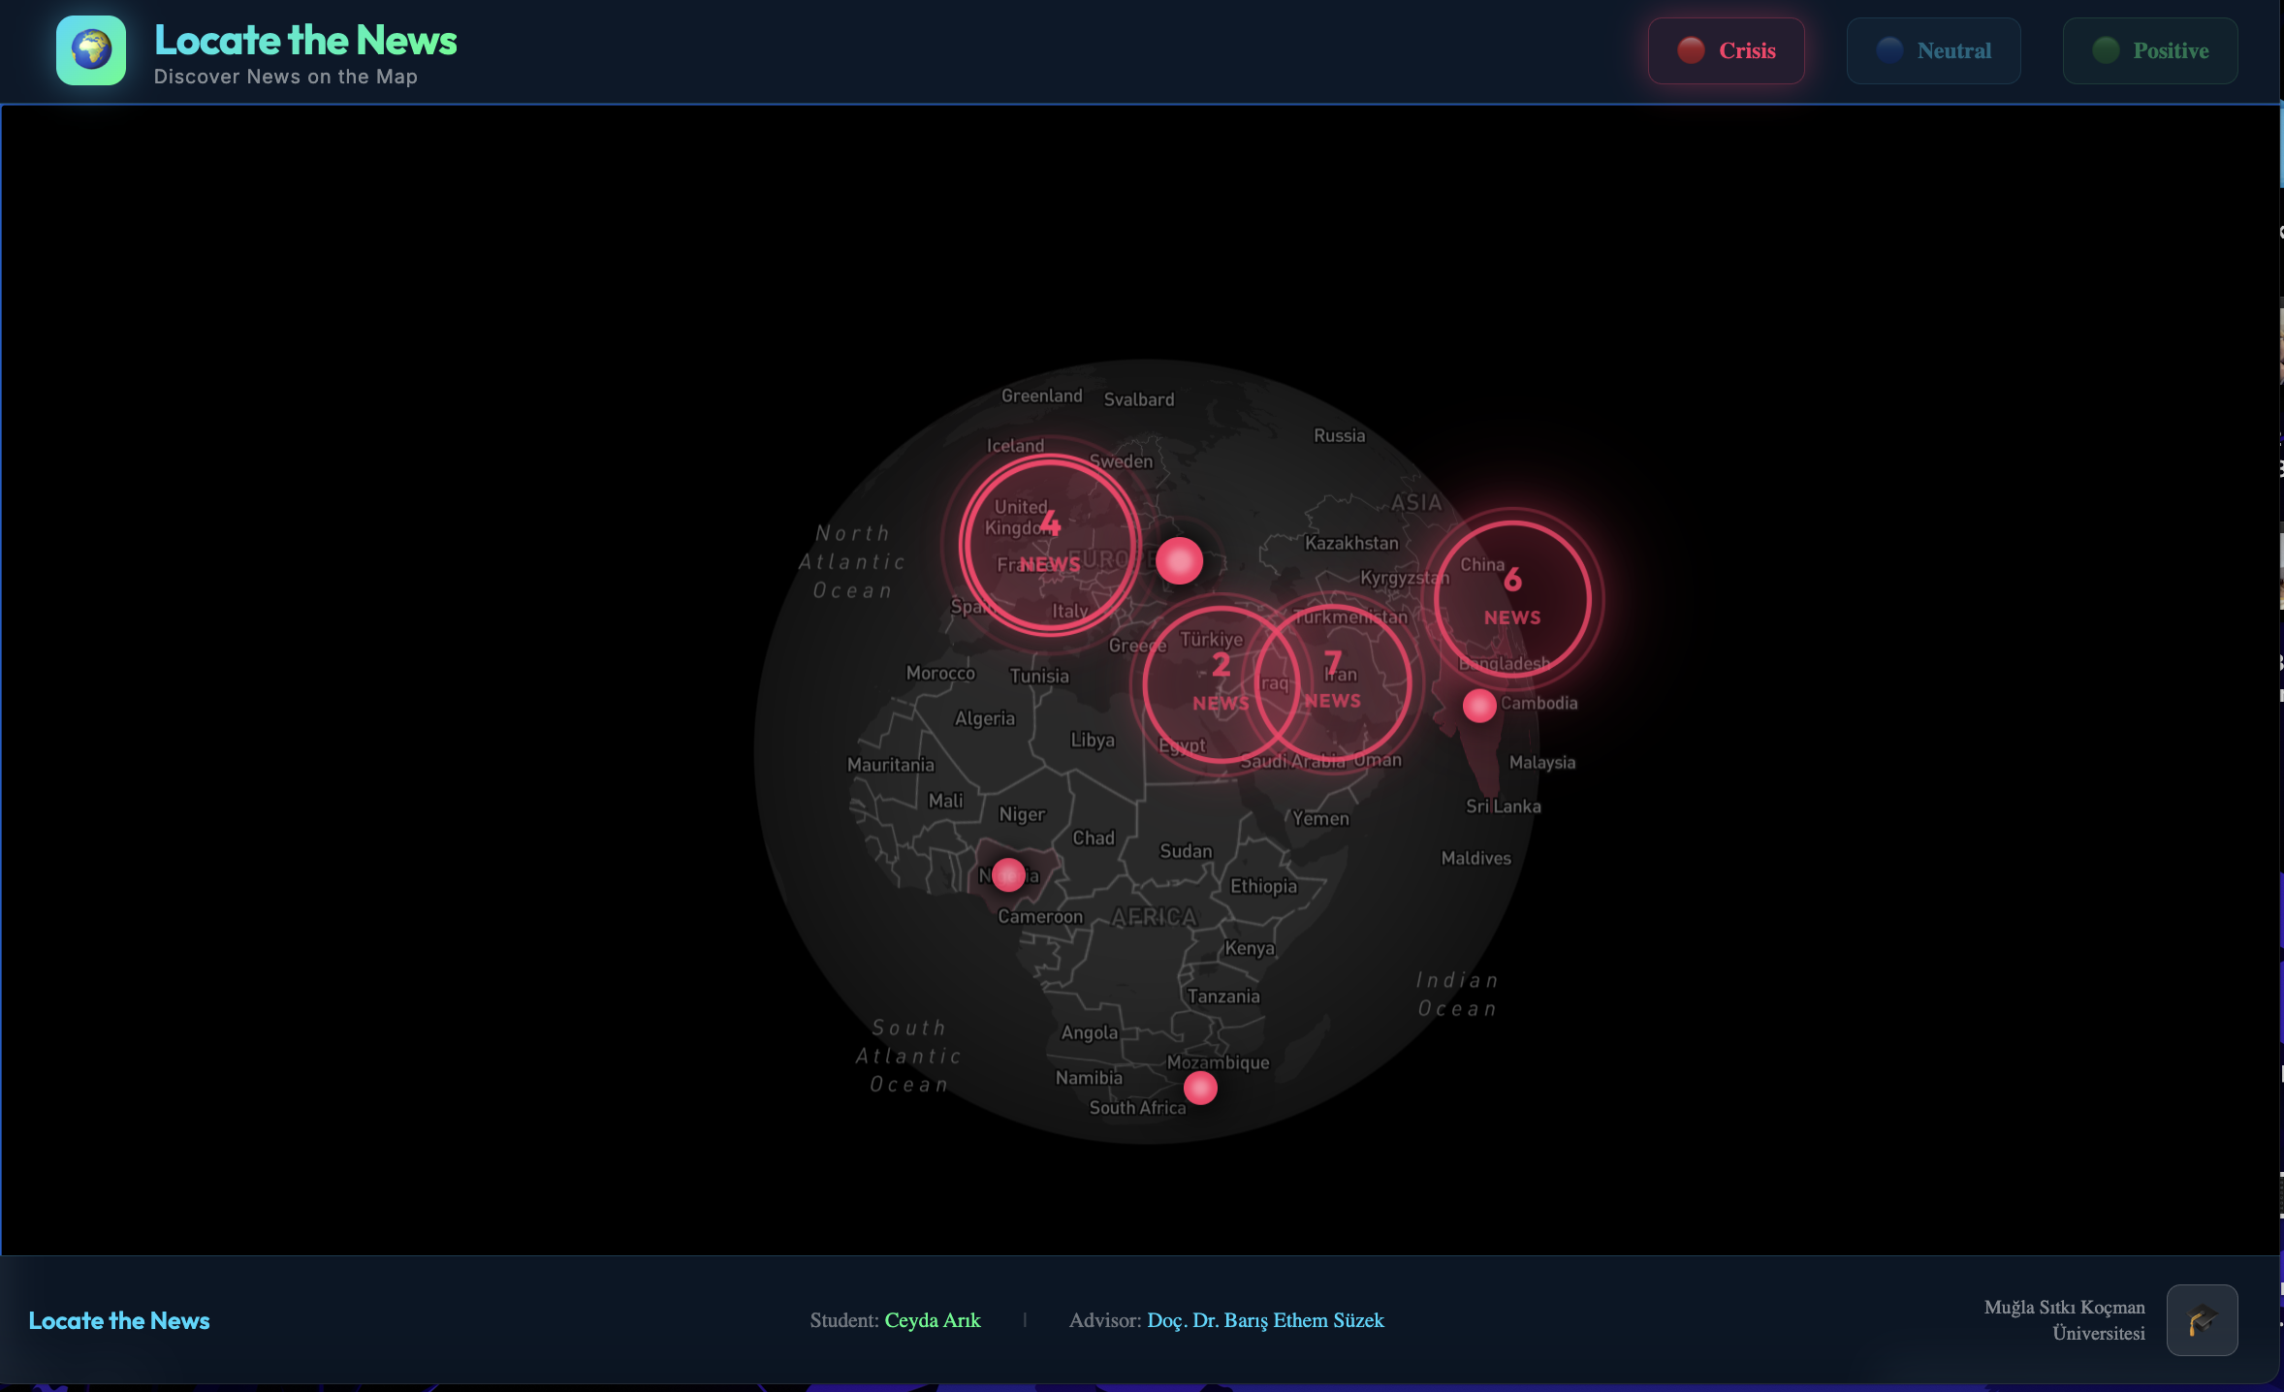
Task: Click the Kenya label on the globe
Action: (1249, 948)
